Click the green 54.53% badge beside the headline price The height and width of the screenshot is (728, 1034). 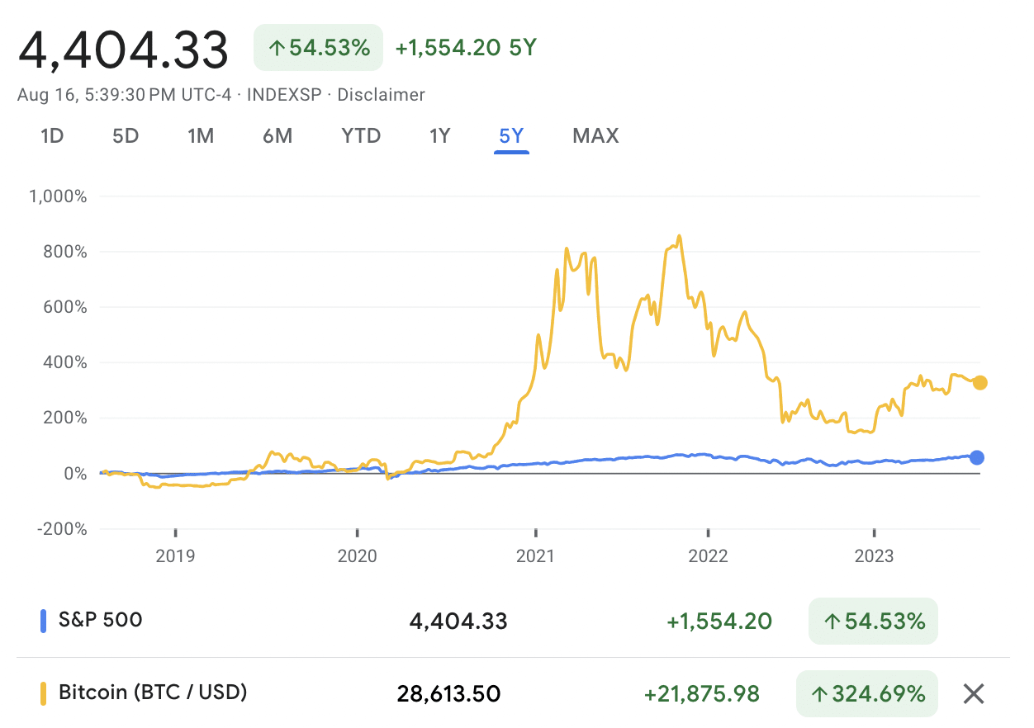click(x=318, y=48)
